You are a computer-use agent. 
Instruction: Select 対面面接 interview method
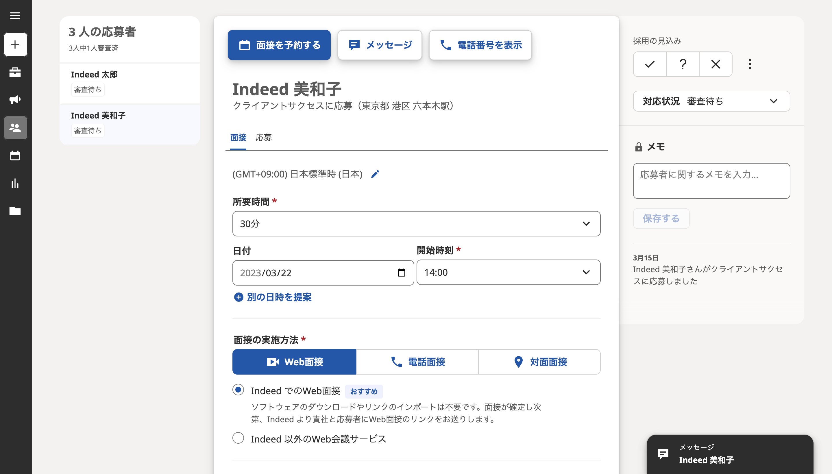pos(539,362)
